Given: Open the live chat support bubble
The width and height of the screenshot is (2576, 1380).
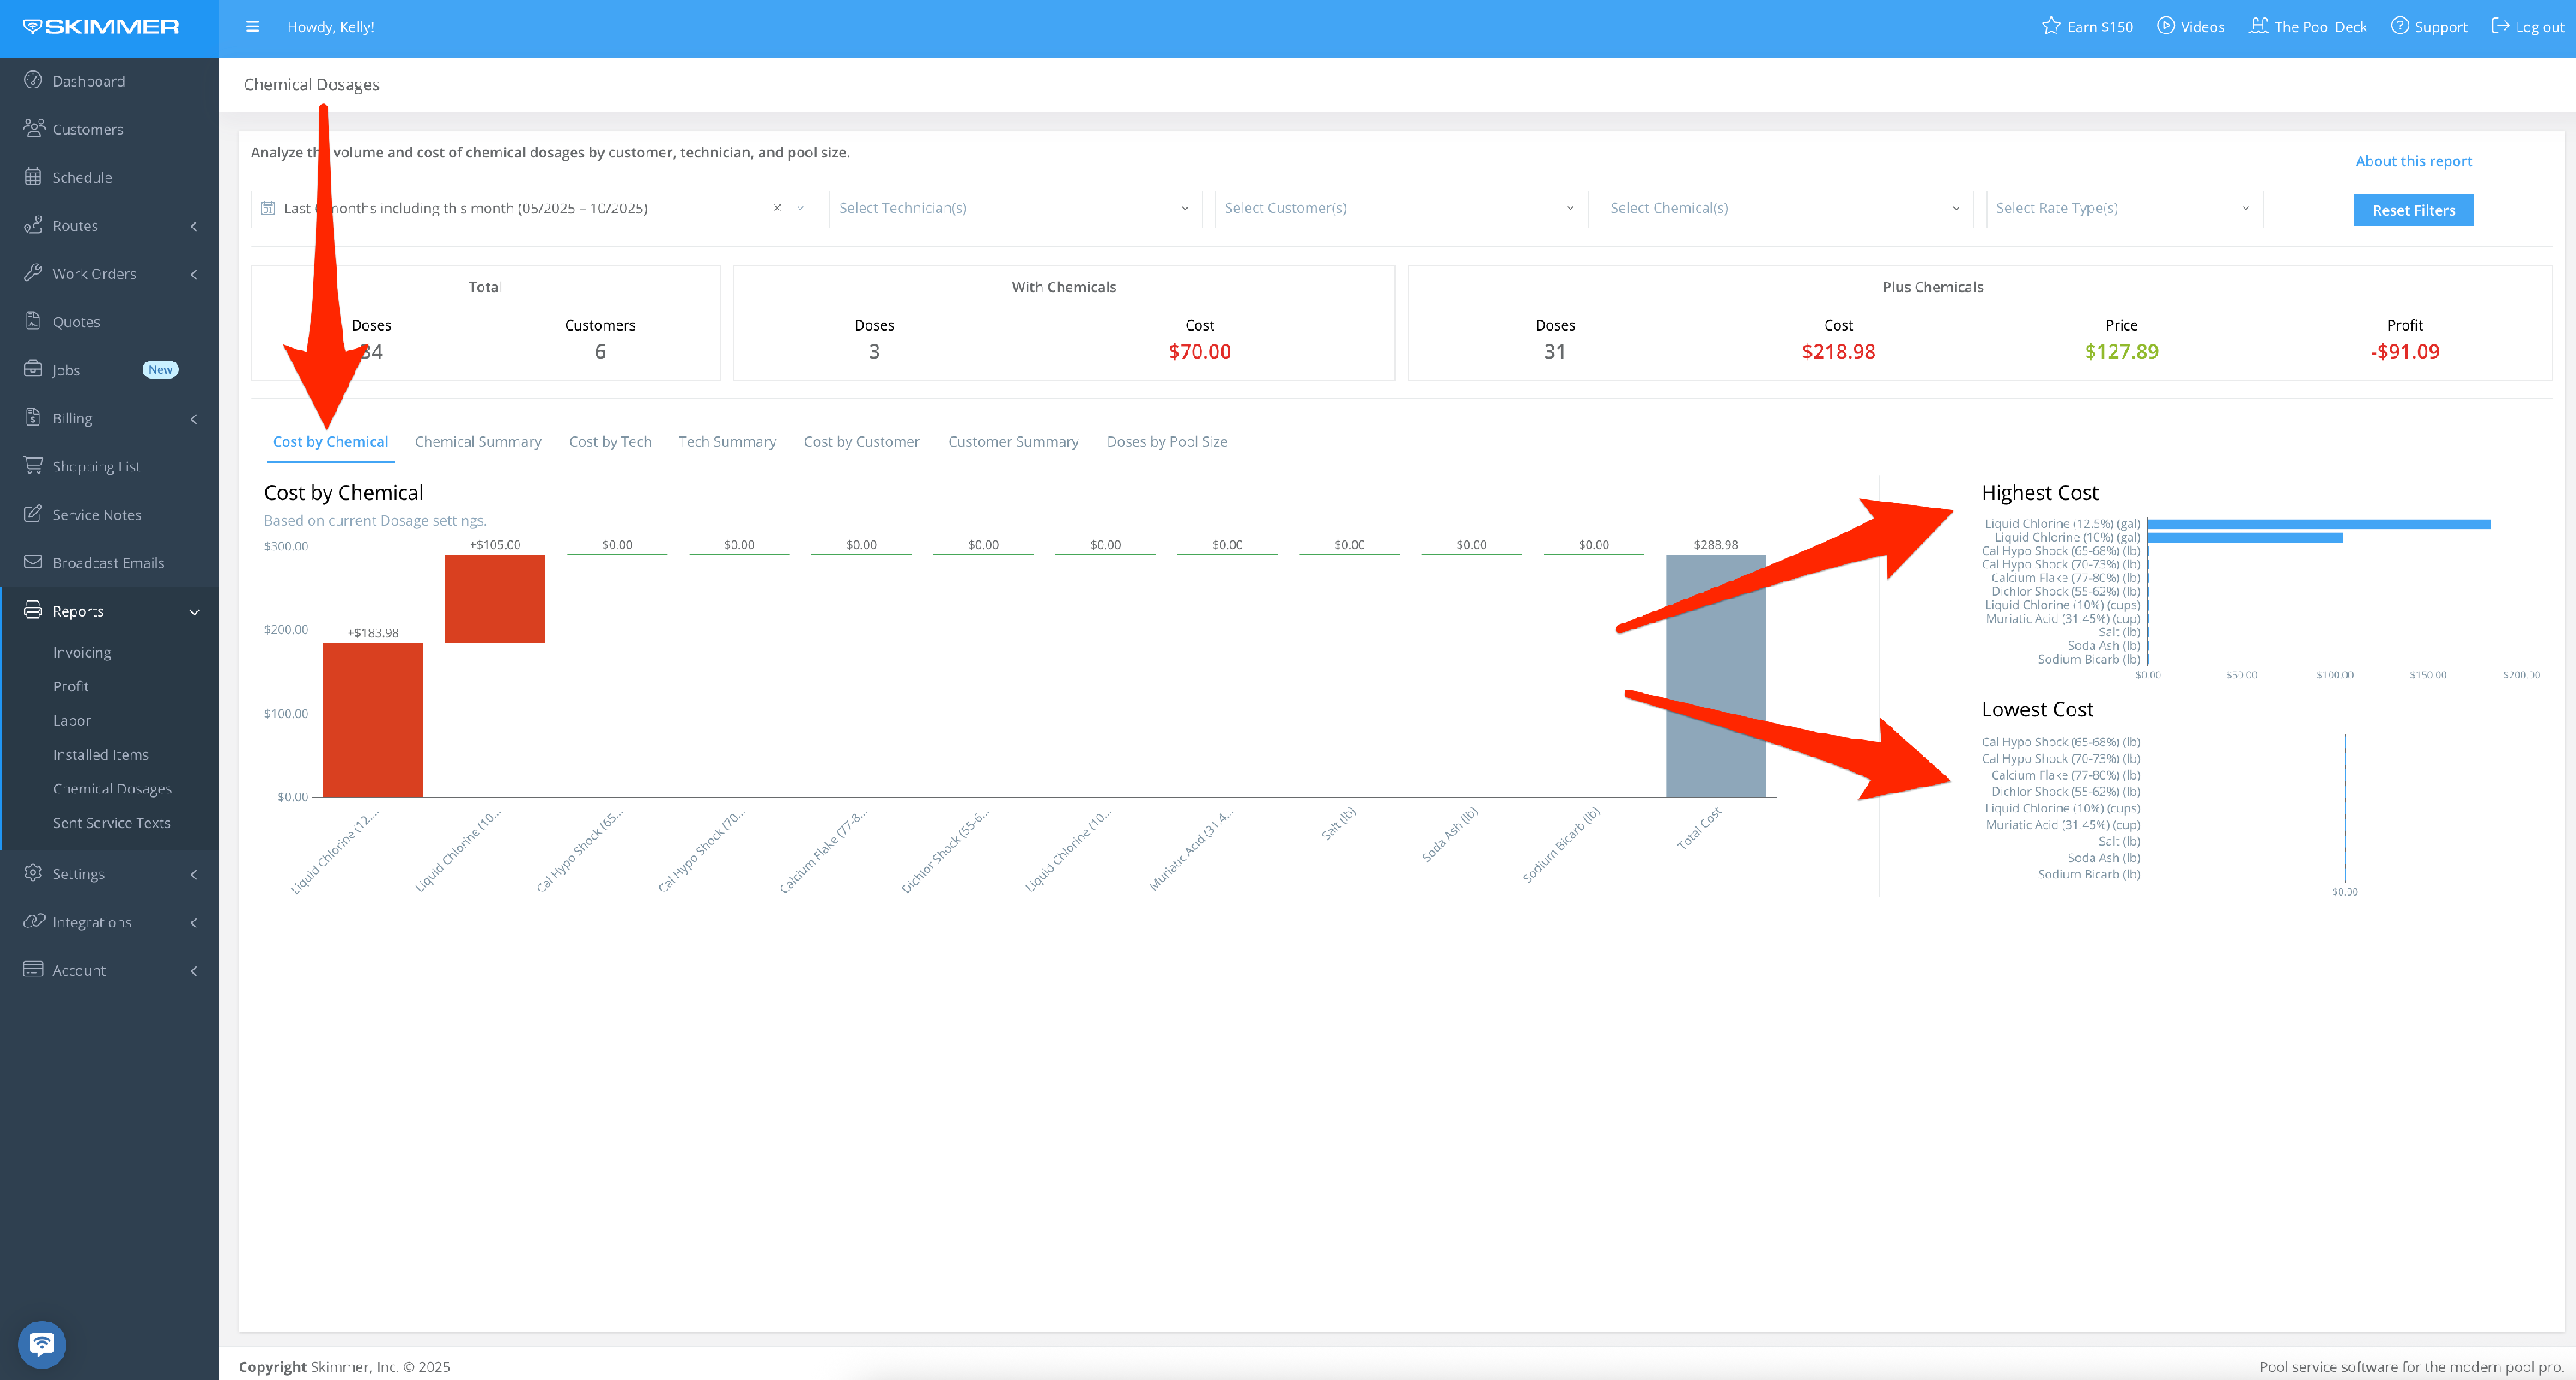Looking at the screenshot, I should point(42,1343).
